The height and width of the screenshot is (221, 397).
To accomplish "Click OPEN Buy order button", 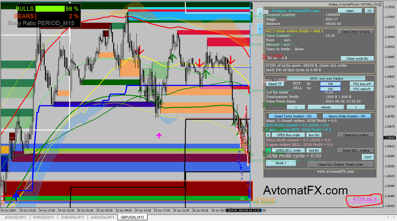I will [x=288, y=135].
